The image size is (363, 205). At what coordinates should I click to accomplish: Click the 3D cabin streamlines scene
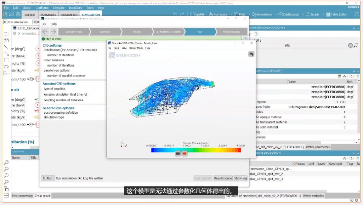tap(172, 97)
